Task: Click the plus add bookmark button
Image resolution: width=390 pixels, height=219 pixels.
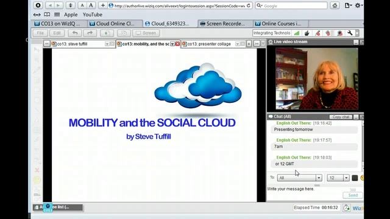Action: click(103, 5)
